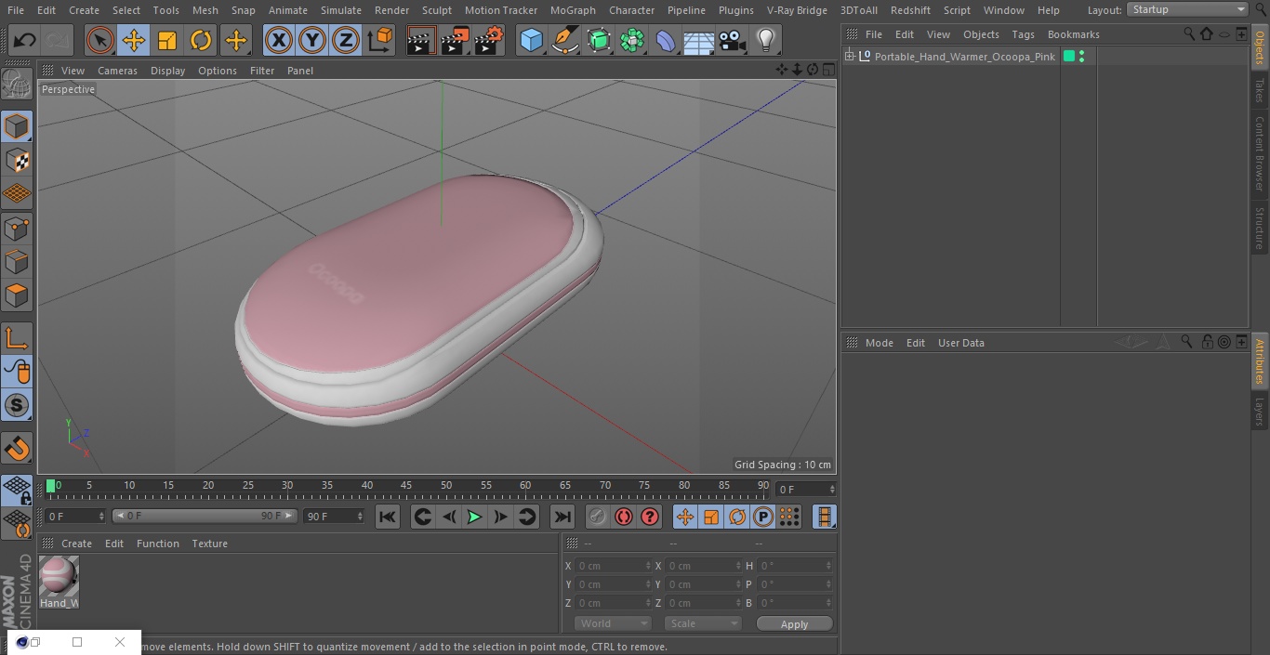
Task: Render the active view clapperboard icon
Action: tap(421, 40)
